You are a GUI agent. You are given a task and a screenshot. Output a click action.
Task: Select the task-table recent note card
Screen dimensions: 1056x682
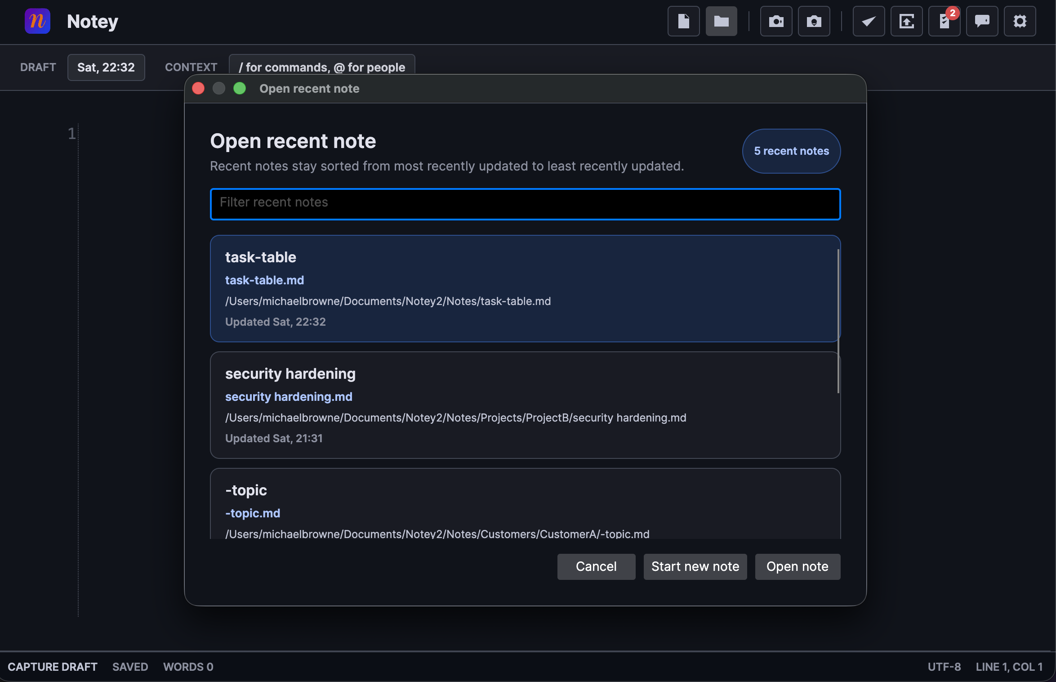[525, 288]
